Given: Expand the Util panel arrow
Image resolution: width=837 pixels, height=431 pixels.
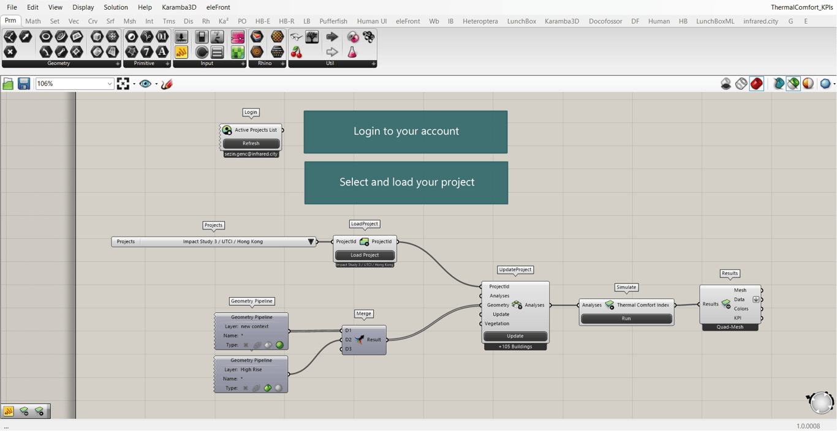Looking at the screenshot, I should click(x=373, y=64).
